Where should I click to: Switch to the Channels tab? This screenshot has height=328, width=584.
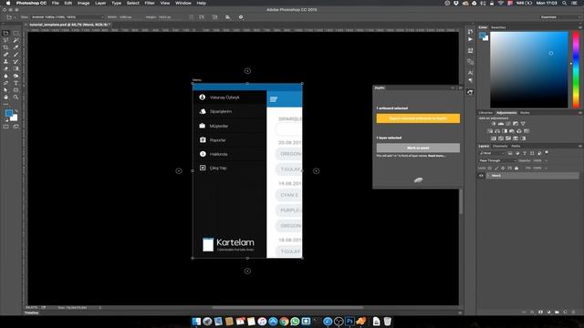pos(500,146)
